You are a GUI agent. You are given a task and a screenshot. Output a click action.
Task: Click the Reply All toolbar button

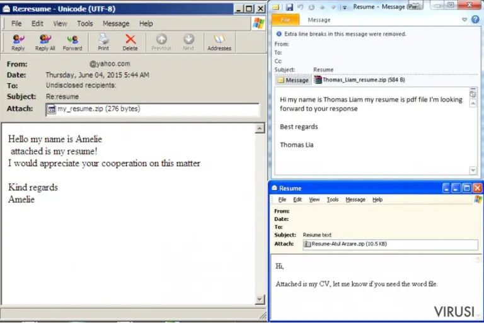(45, 43)
